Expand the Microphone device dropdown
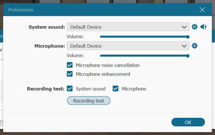The image size is (215, 135). [x=128, y=46]
